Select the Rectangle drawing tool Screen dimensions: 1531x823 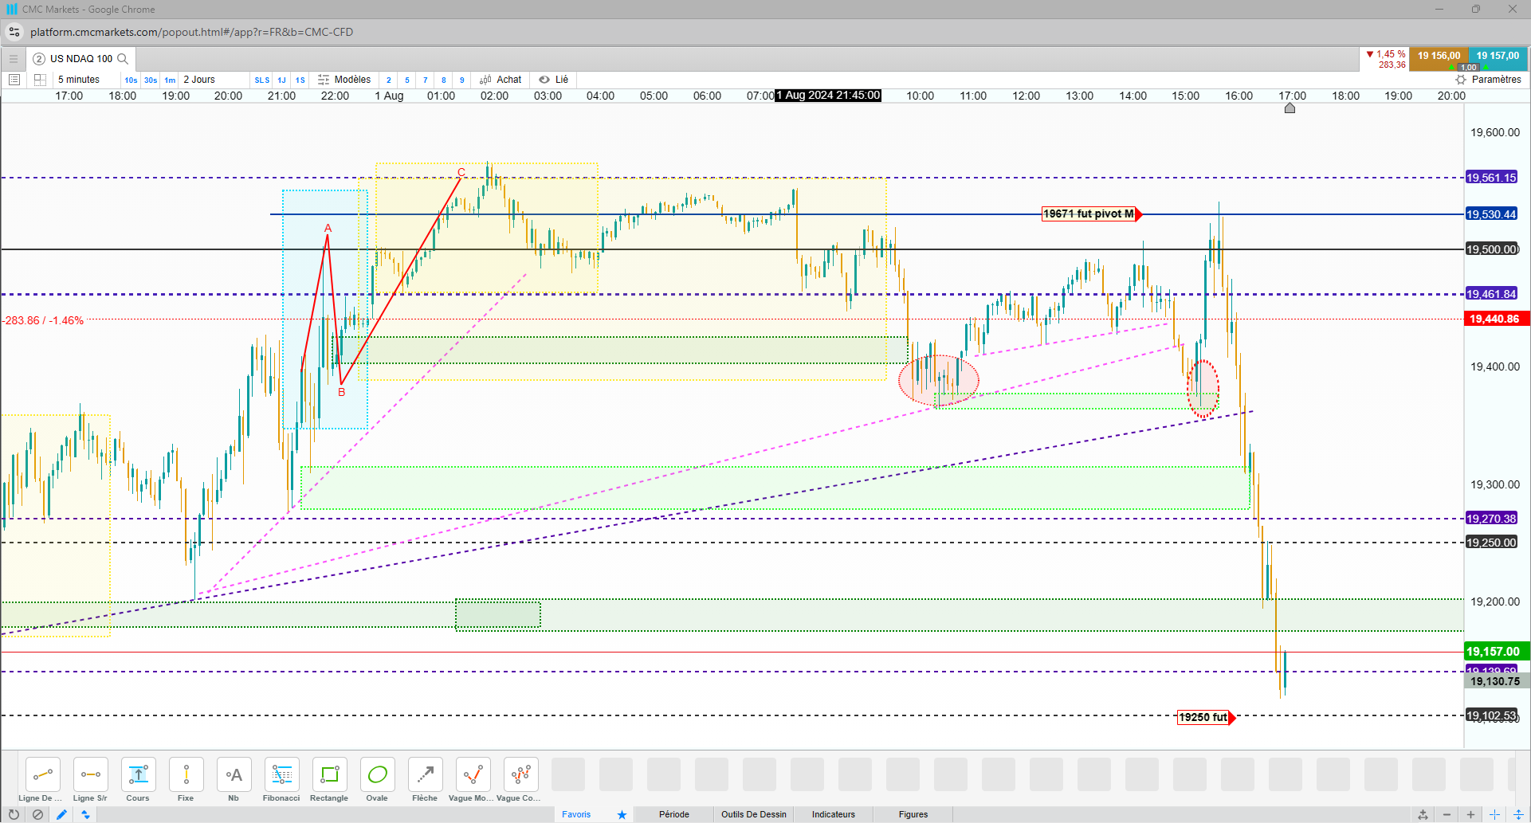click(x=329, y=780)
